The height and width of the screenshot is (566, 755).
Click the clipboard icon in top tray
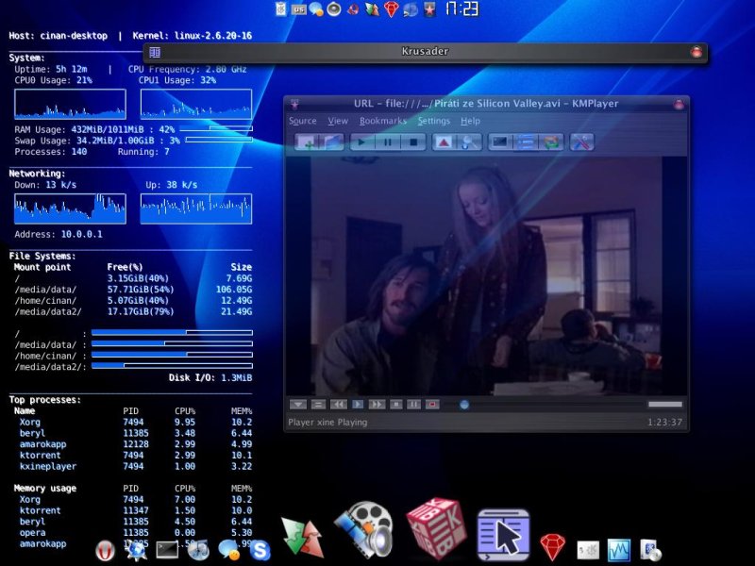(281, 9)
